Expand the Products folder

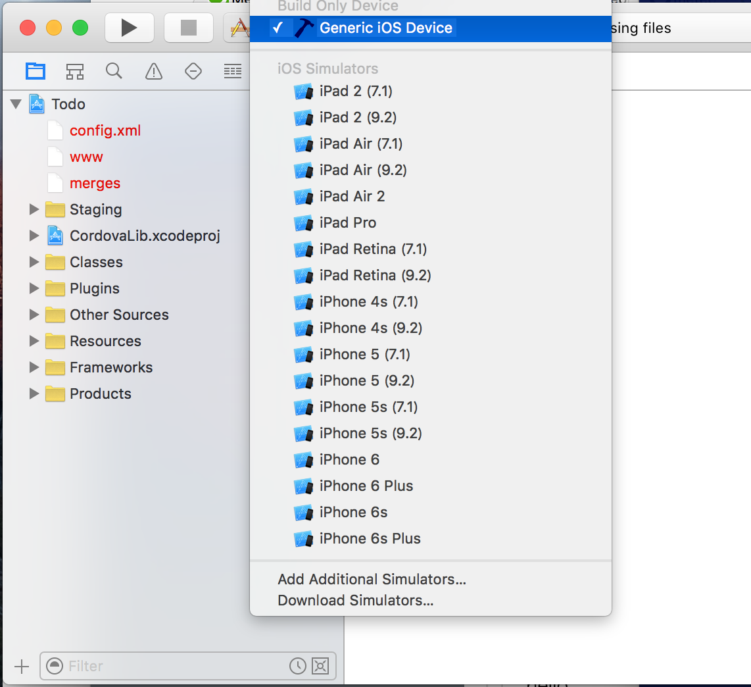click(34, 394)
